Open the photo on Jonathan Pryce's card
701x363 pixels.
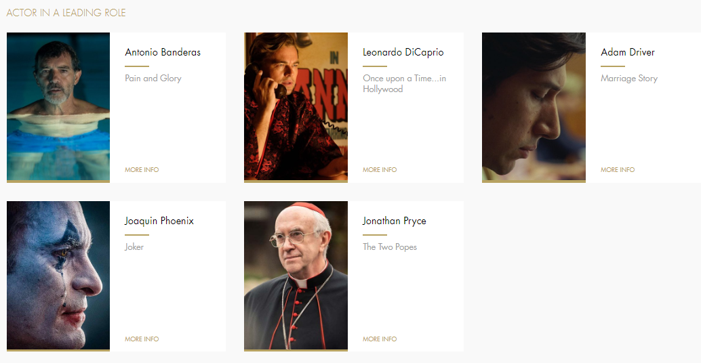coord(296,276)
